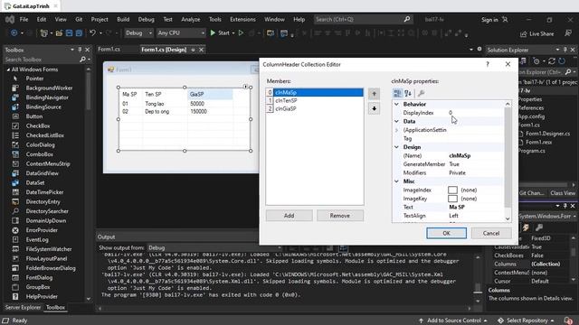The height and width of the screenshot is (325, 579).
Task: Click Select Repository in status bar
Action: [x=526, y=320]
